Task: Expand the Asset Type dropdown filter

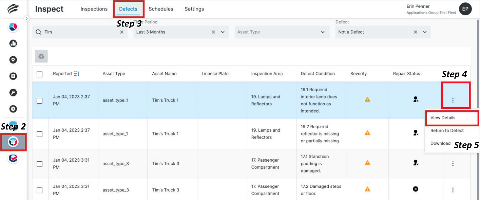Action: click(x=322, y=32)
